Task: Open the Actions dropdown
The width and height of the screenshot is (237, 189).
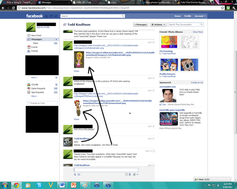Action: point(158,24)
